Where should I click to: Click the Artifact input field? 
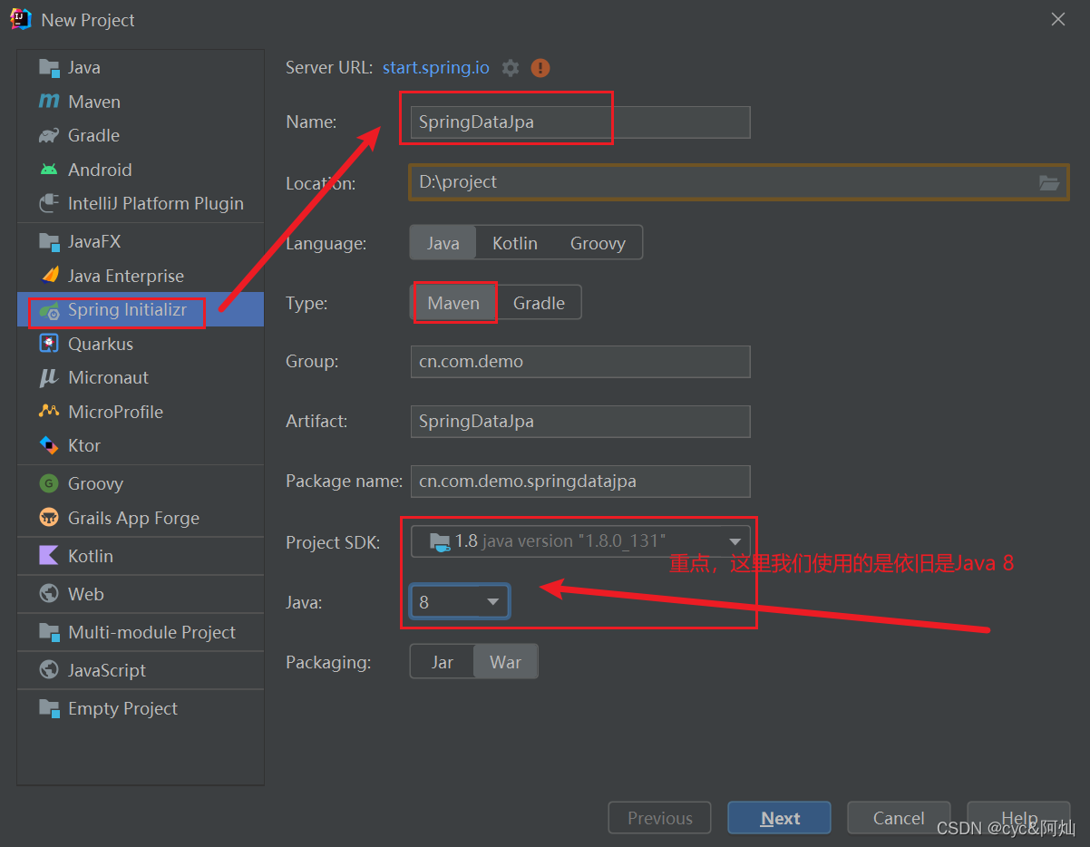[x=580, y=421]
